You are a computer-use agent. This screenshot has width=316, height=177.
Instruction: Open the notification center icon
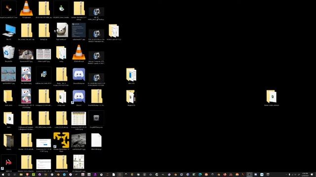point(312,175)
